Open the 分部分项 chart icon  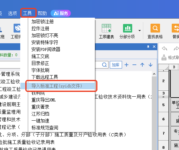[127, 28]
